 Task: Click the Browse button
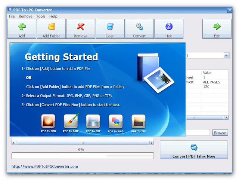tap(220, 132)
